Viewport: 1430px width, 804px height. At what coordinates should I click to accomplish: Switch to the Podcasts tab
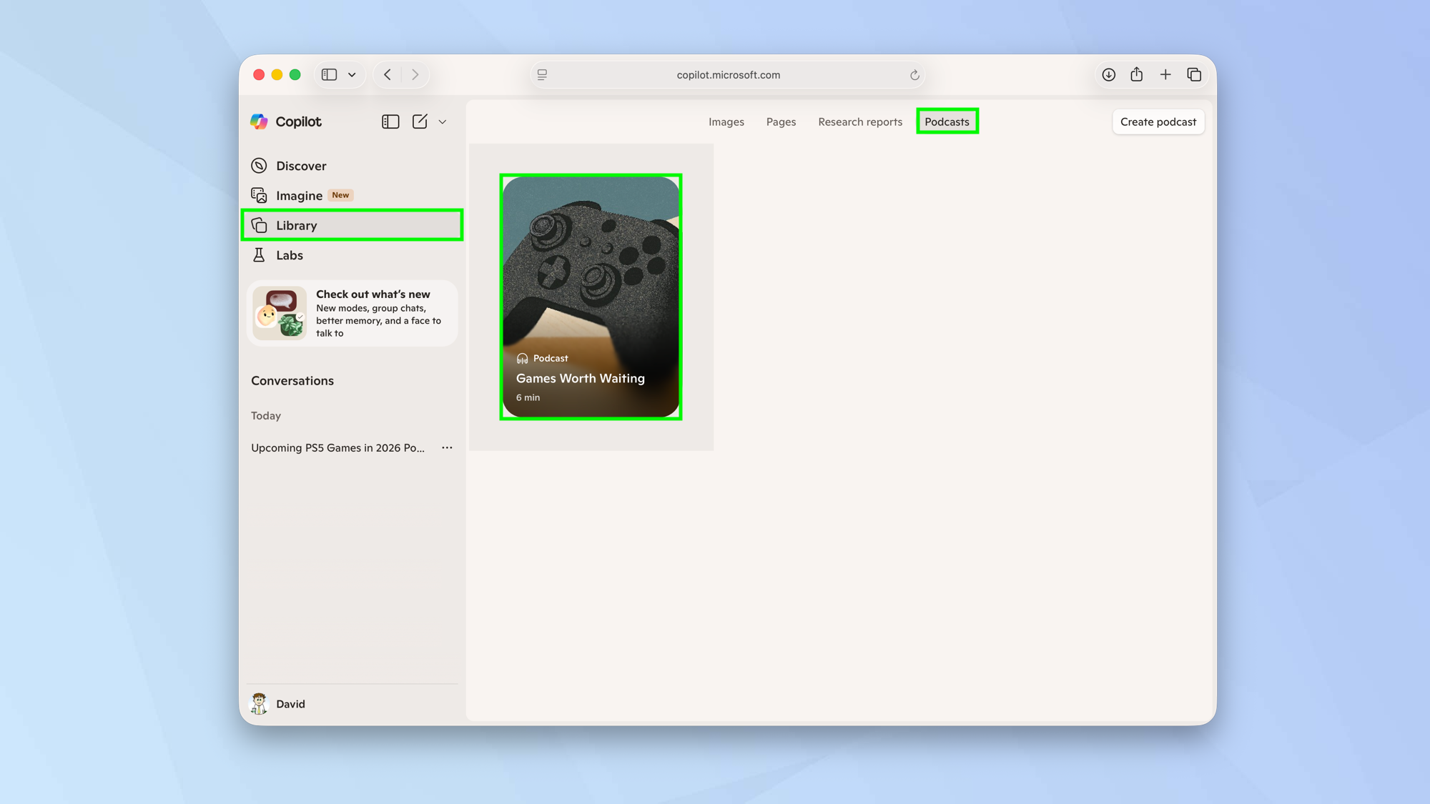pyautogui.click(x=947, y=121)
